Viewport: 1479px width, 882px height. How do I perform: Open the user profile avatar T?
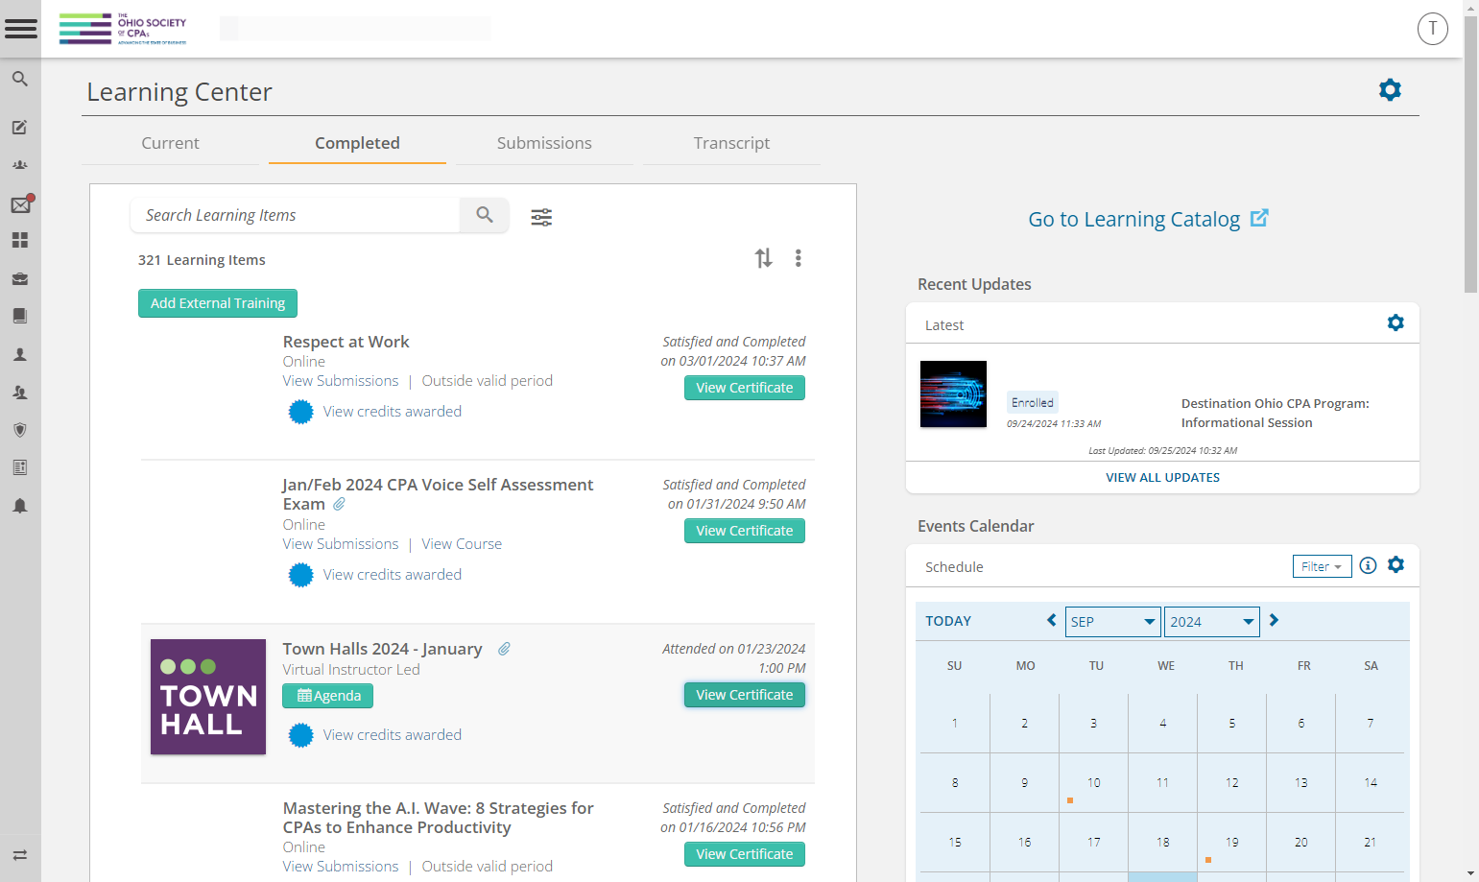pos(1432,29)
